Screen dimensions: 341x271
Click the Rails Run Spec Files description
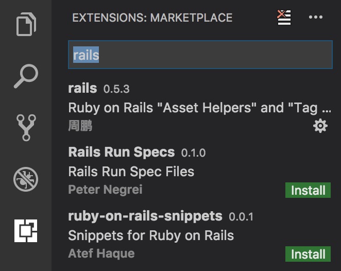point(131,171)
